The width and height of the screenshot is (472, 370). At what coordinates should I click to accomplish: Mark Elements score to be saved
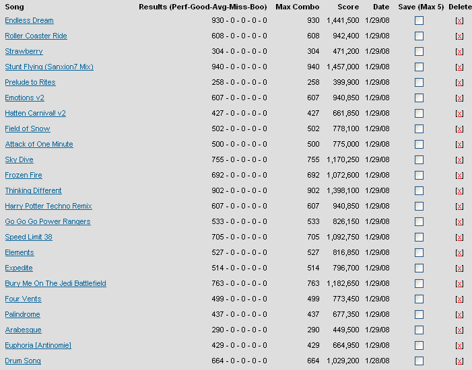coord(419,253)
